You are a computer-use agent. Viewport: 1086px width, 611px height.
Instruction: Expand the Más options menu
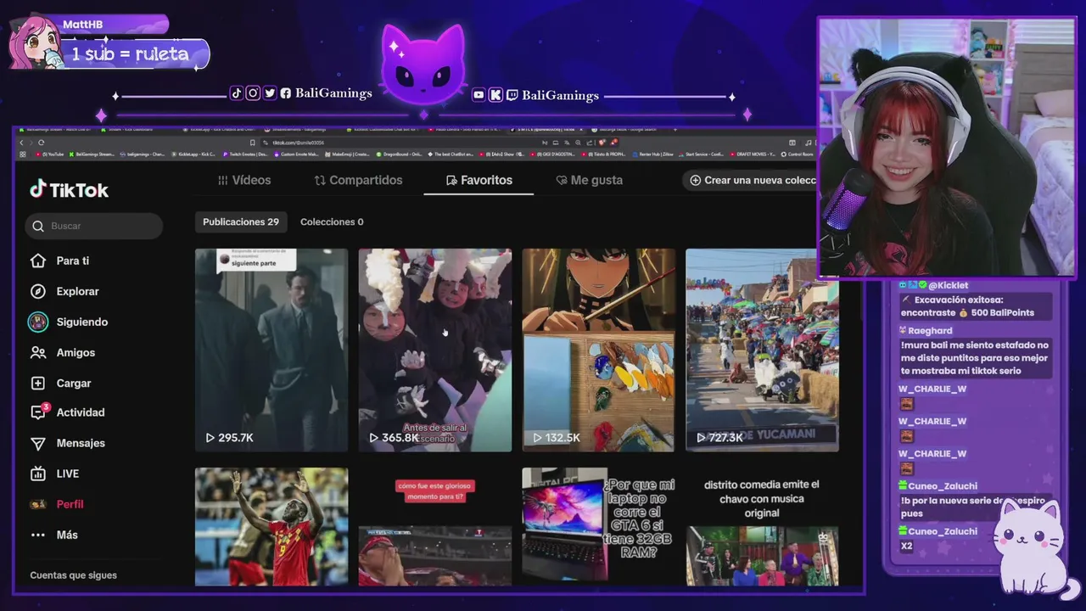pyautogui.click(x=54, y=535)
